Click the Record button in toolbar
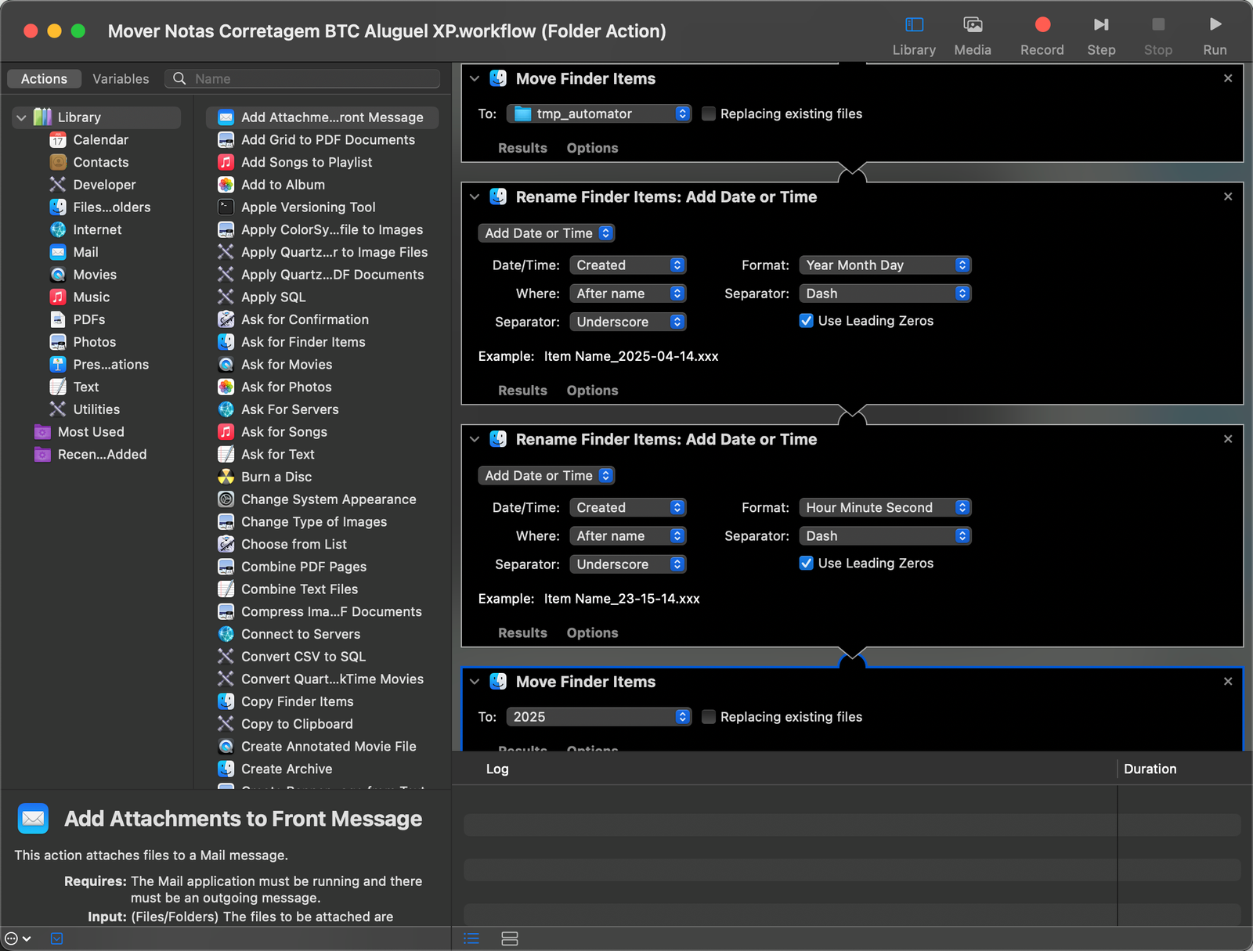Viewport: 1253px width, 951px height. coord(1042,36)
